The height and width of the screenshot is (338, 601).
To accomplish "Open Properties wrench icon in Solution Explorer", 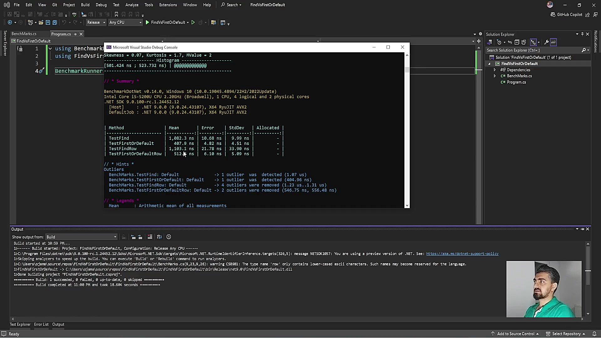I will pyautogui.click(x=547, y=42).
